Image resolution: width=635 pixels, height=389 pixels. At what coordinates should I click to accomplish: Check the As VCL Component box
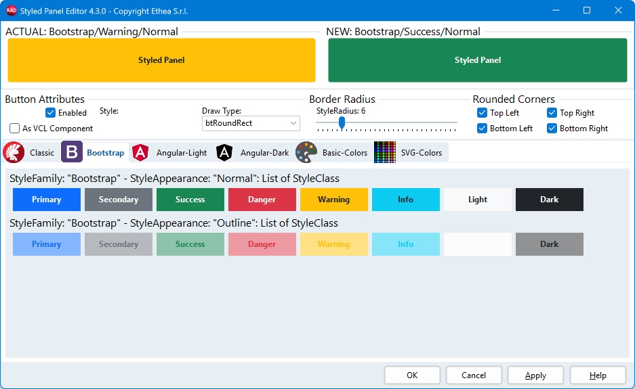[15, 128]
